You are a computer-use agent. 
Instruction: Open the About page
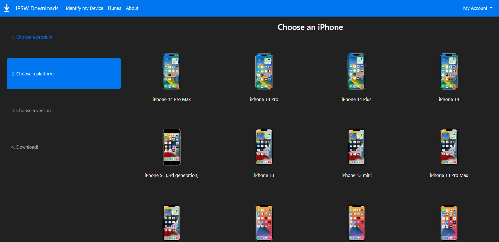[x=132, y=8]
